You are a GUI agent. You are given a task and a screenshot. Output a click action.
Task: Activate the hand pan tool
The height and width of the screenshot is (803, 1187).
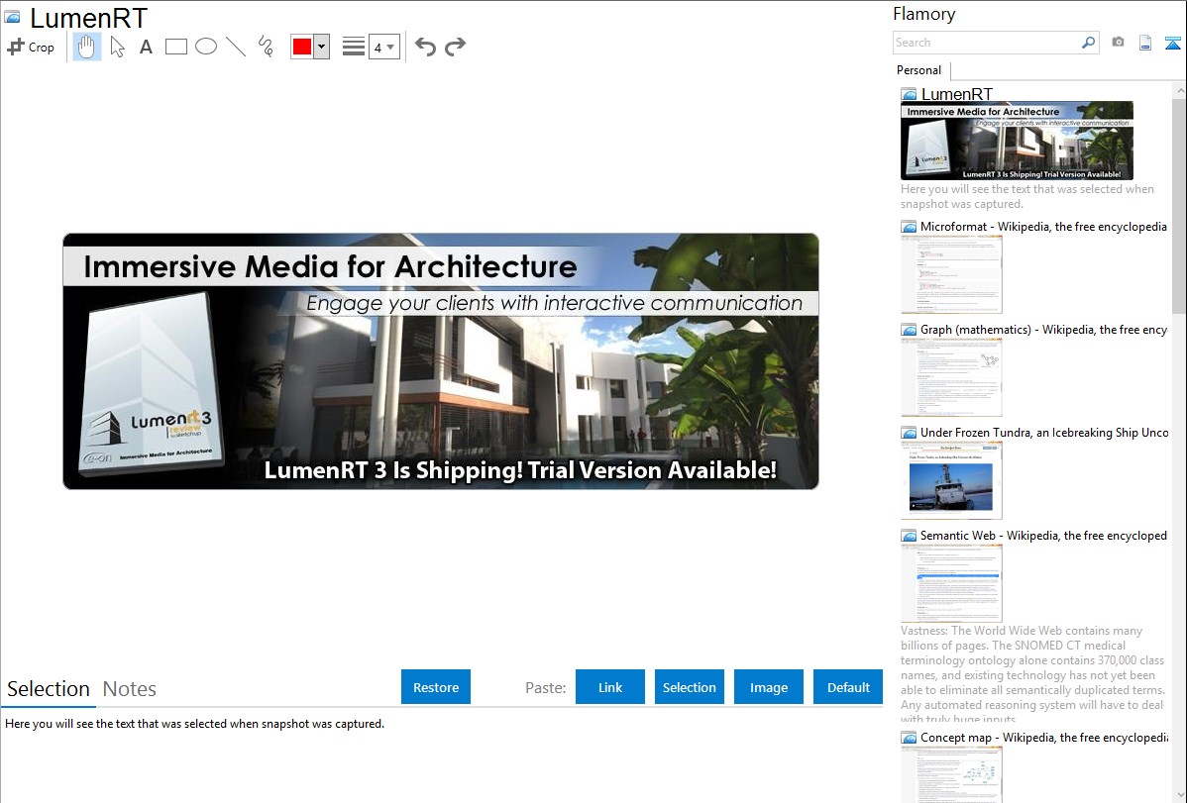86,47
